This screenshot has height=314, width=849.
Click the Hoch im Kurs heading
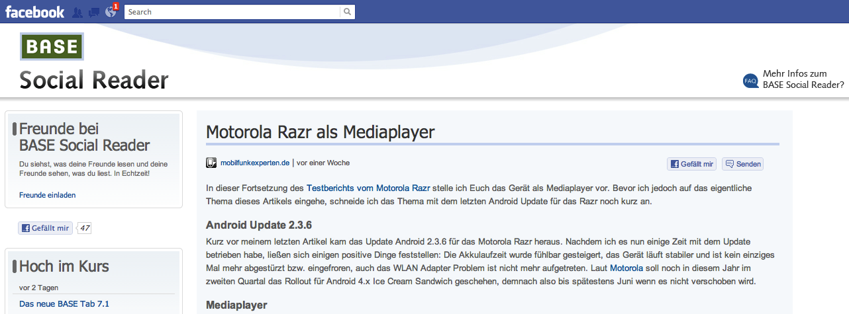(64, 266)
